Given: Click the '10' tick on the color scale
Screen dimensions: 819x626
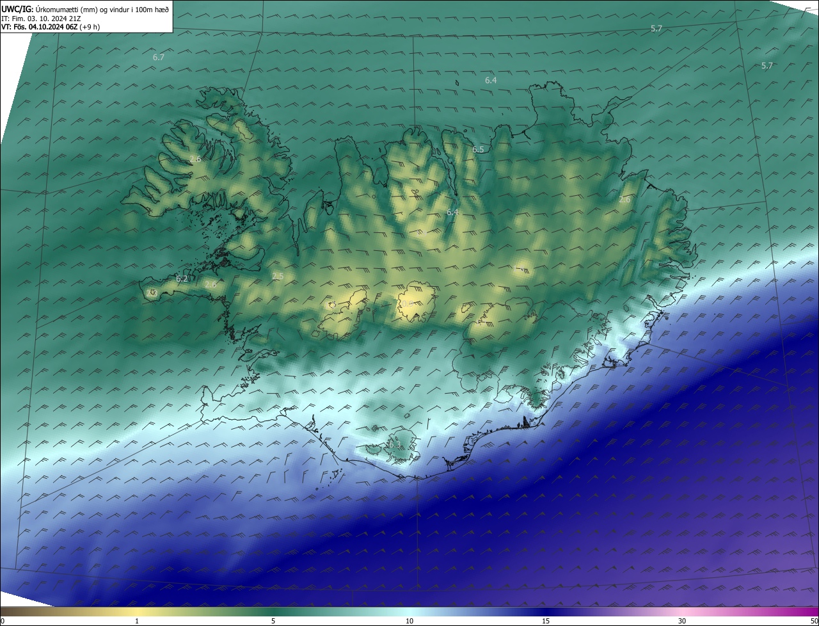Looking at the screenshot, I should tap(409, 621).
